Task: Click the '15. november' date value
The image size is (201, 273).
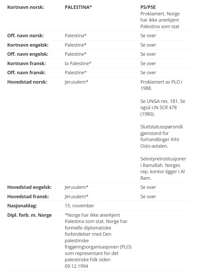Action: [79, 206]
